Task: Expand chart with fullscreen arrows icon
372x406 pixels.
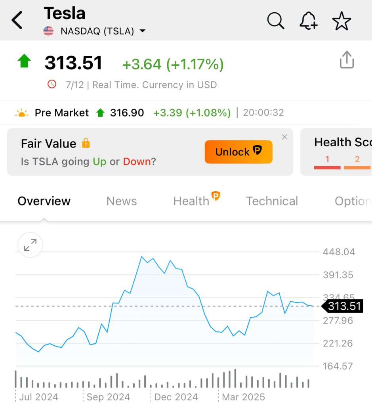Action: pyautogui.click(x=30, y=245)
